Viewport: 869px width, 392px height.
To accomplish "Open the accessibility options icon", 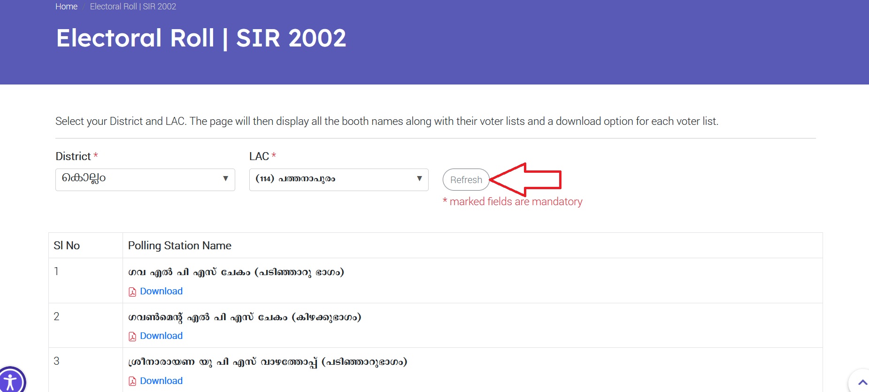I will tap(10, 381).
